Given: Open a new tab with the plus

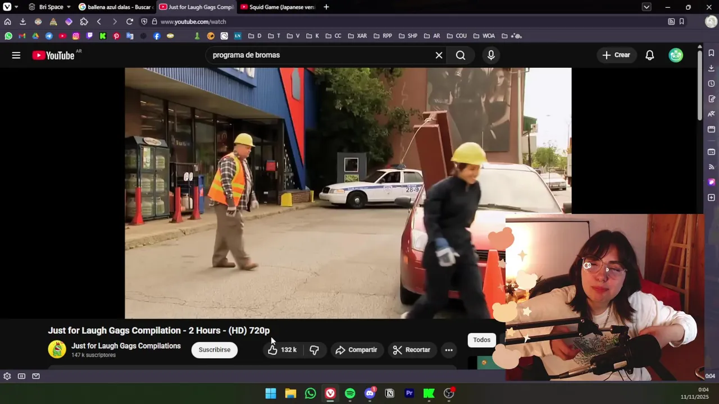Looking at the screenshot, I should coord(326,7).
